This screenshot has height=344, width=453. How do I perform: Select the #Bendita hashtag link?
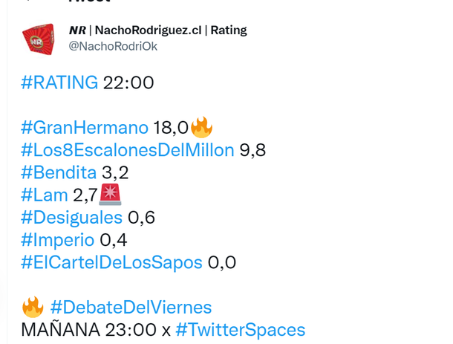[x=59, y=173]
